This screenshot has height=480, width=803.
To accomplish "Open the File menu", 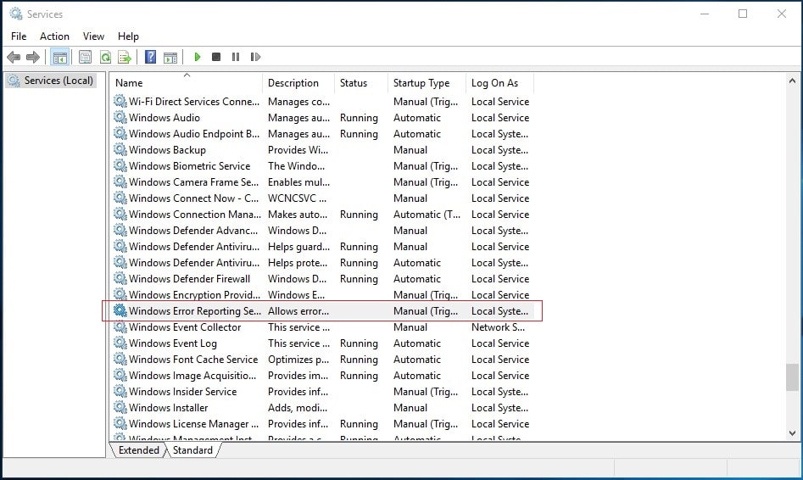I will (19, 36).
